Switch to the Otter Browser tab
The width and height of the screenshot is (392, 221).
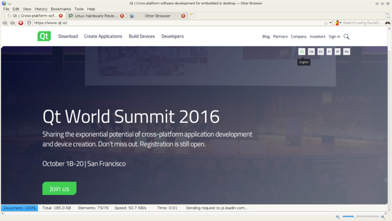(x=157, y=16)
